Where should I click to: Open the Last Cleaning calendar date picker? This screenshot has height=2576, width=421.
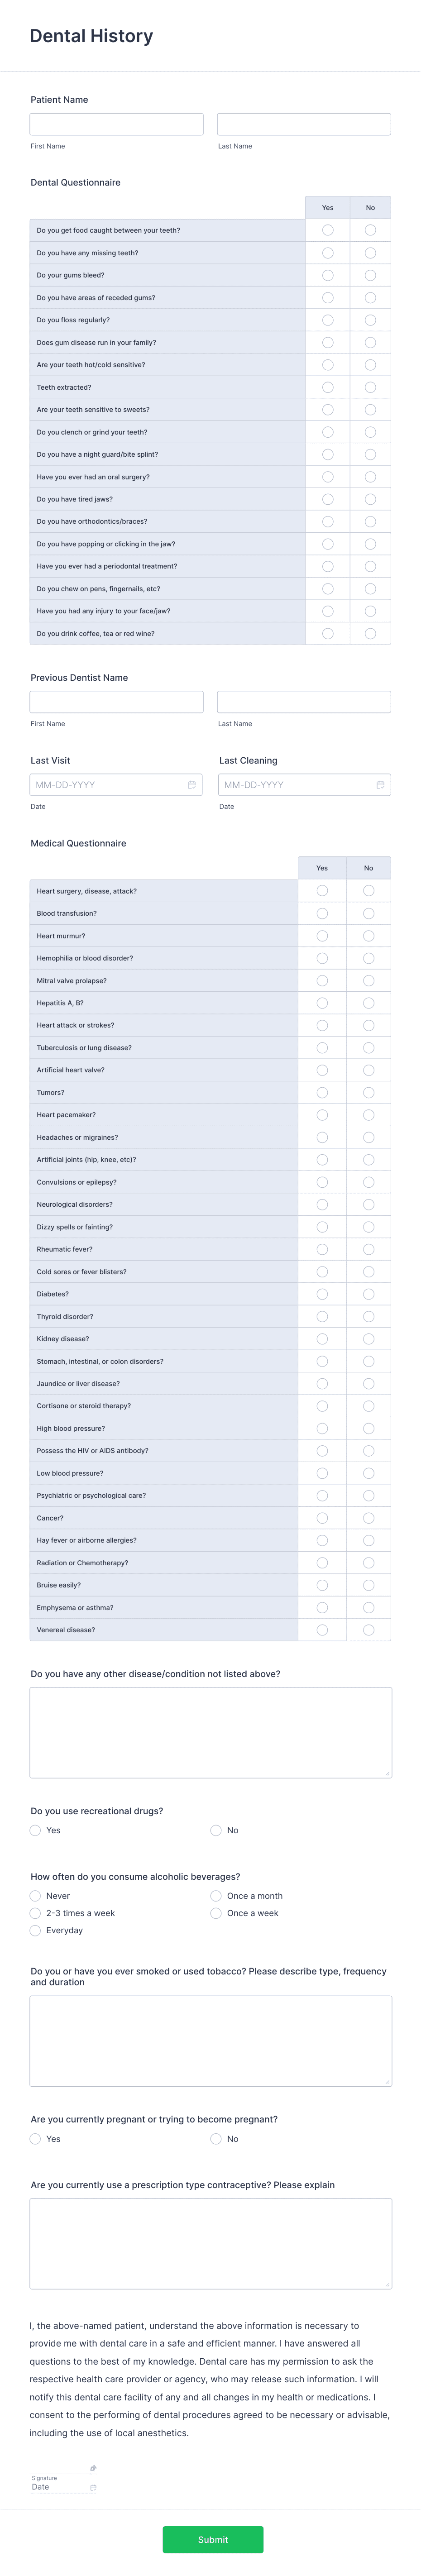380,784
